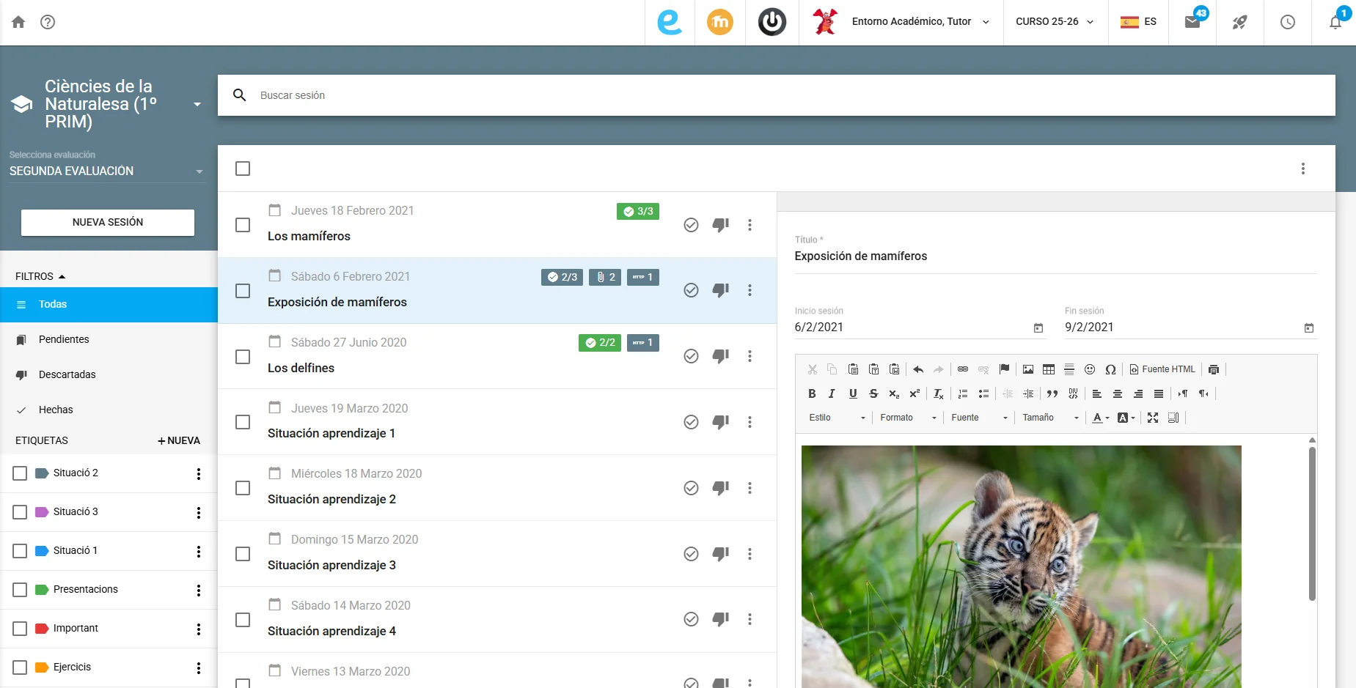Select the Descartadas filter
Screen dimensions: 1356x688
pyautogui.click(x=109, y=374)
